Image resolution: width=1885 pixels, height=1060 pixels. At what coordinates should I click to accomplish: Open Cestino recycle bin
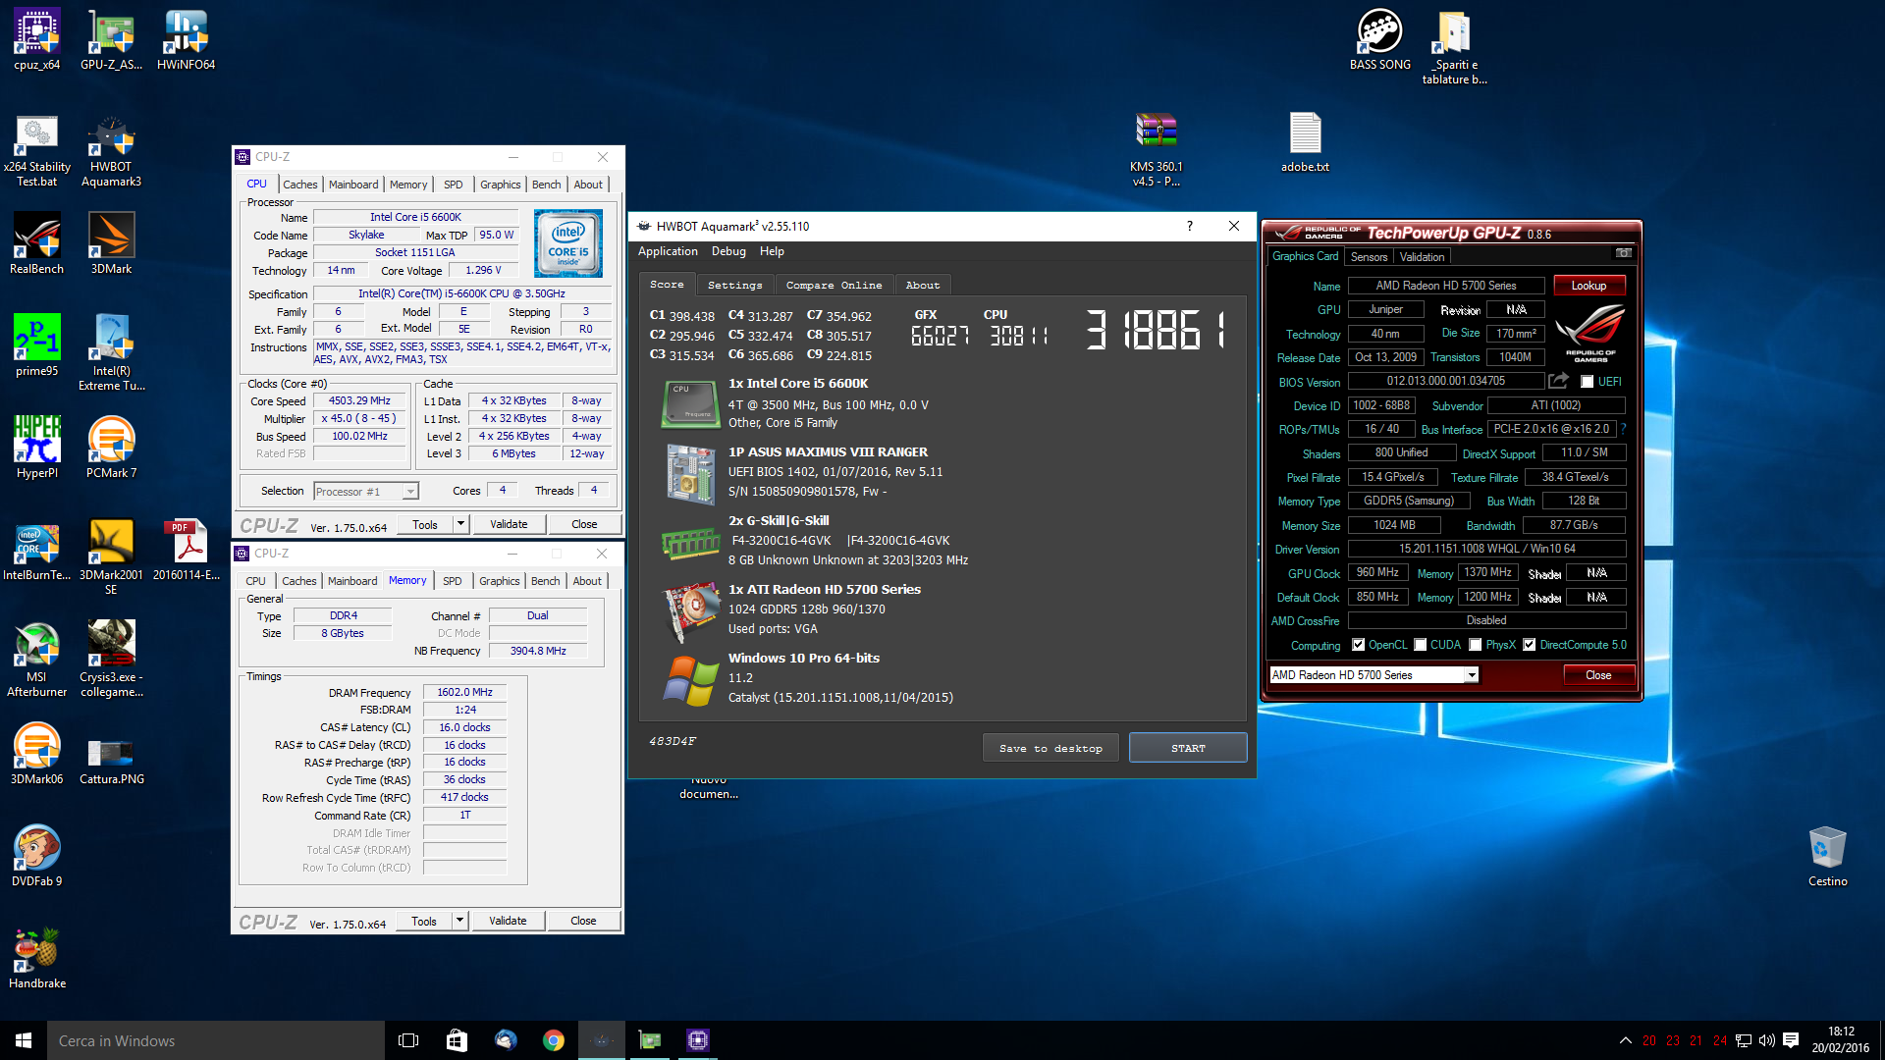coord(1827,856)
